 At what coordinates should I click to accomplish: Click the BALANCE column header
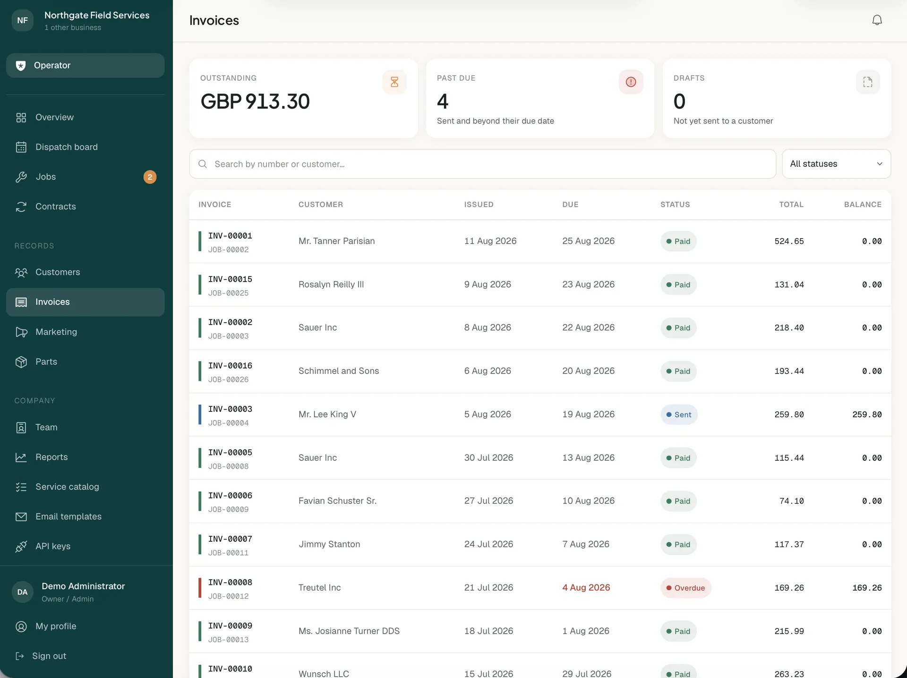click(x=863, y=205)
